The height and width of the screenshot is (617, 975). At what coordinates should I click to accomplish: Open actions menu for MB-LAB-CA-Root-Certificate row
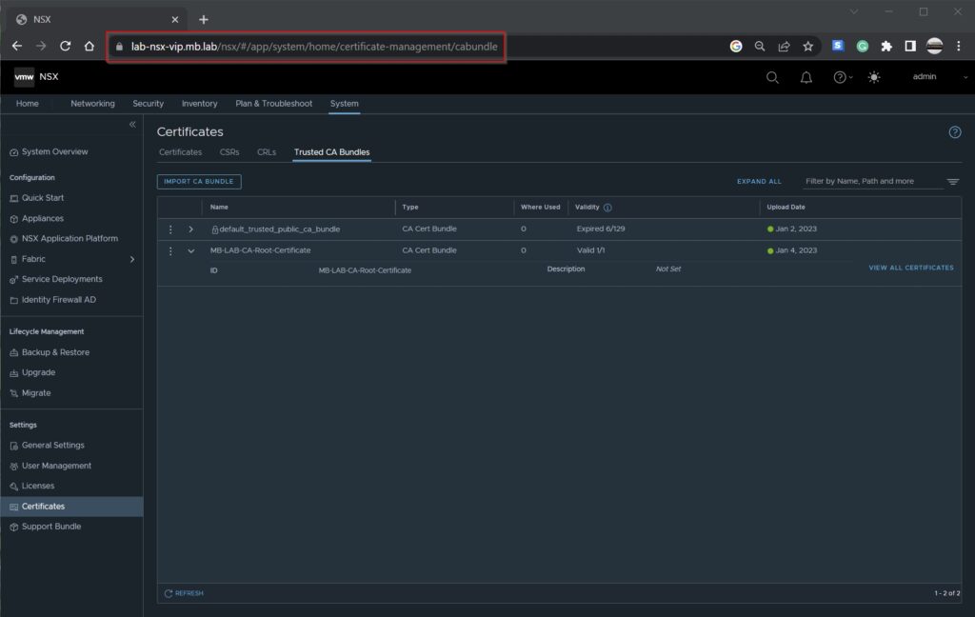171,250
